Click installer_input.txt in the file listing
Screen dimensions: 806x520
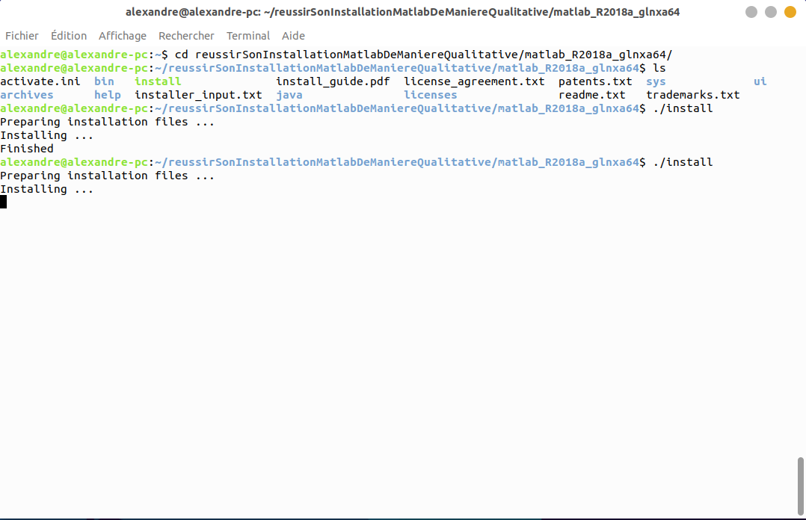click(x=198, y=95)
